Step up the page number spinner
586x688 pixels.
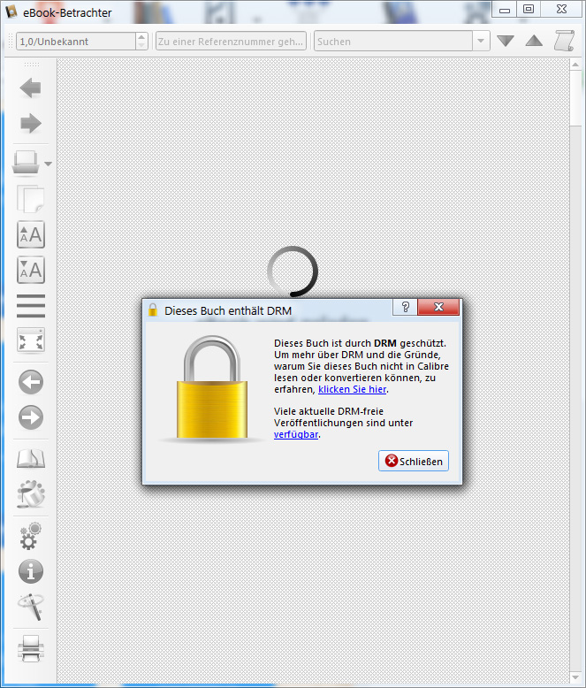[141, 37]
